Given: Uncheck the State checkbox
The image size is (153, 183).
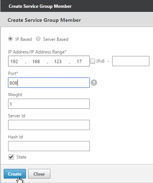Looking at the screenshot, I should point(11,157).
